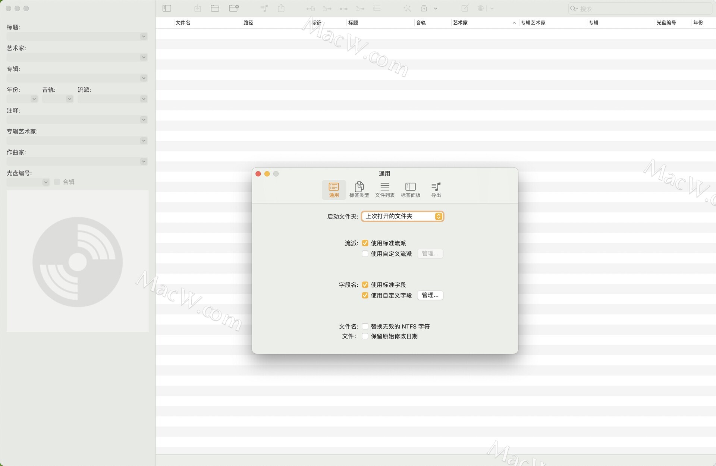Sort by 光盘编号 column header

coord(673,23)
